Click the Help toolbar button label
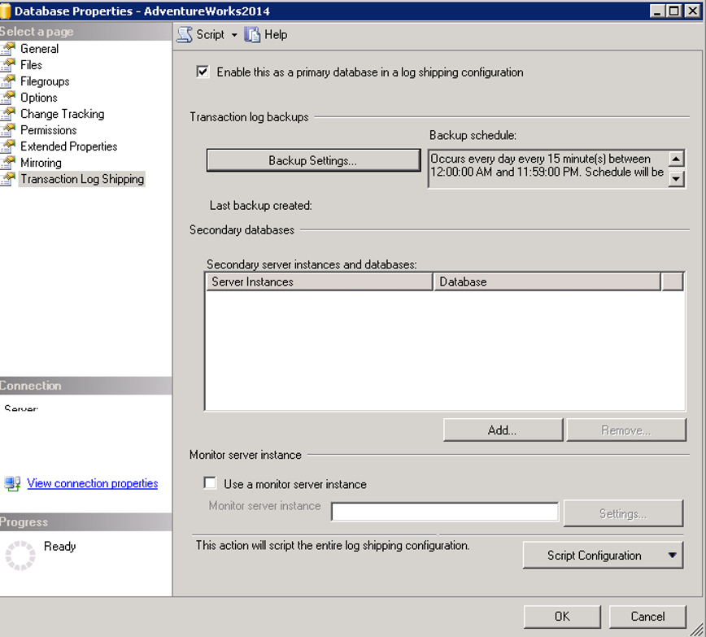Viewport: 706px width, 637px height. (276, 35)
